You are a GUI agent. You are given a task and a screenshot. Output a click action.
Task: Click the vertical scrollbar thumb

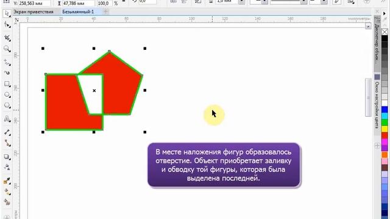pos(368,97)
